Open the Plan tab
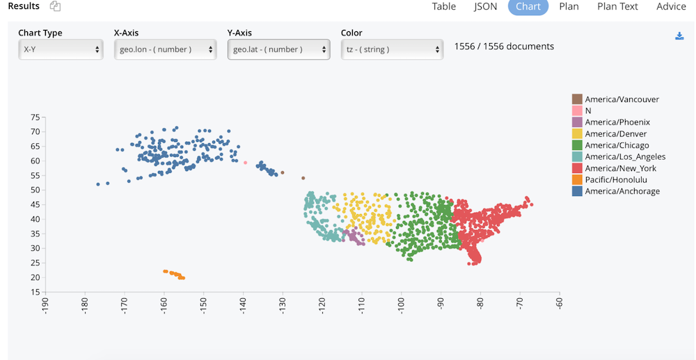Image resolution: width=696 pixels, height=360 pixels. pyautogui.click(x=569, y=7)
